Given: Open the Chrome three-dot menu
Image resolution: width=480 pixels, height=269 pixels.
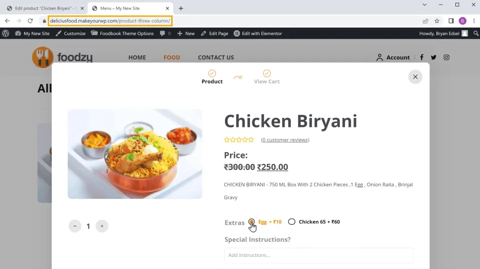Looking at the screenshot, I should tap(473, 21).
